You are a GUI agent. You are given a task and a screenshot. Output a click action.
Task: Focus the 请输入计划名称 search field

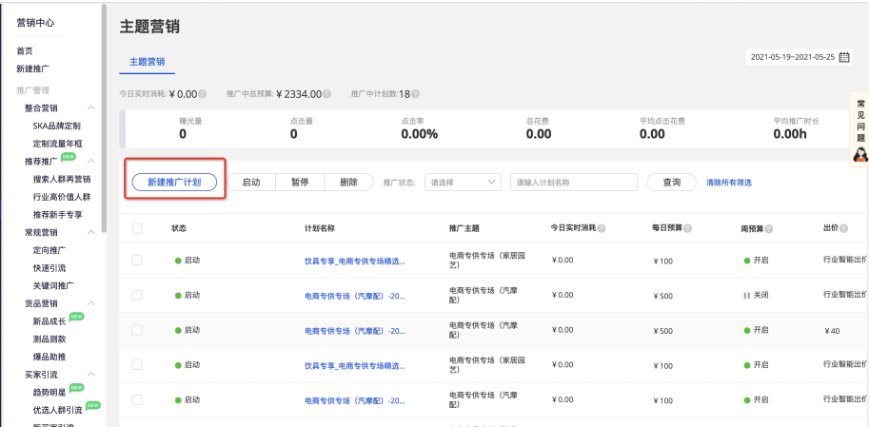coord(574,182)
